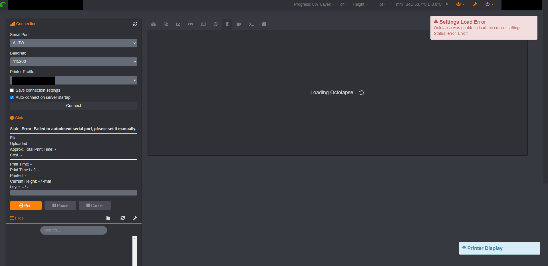The height and width of the screenshot is (266, 548).
Task: Collapse the State panel header
Action: [x=17, y=118]
